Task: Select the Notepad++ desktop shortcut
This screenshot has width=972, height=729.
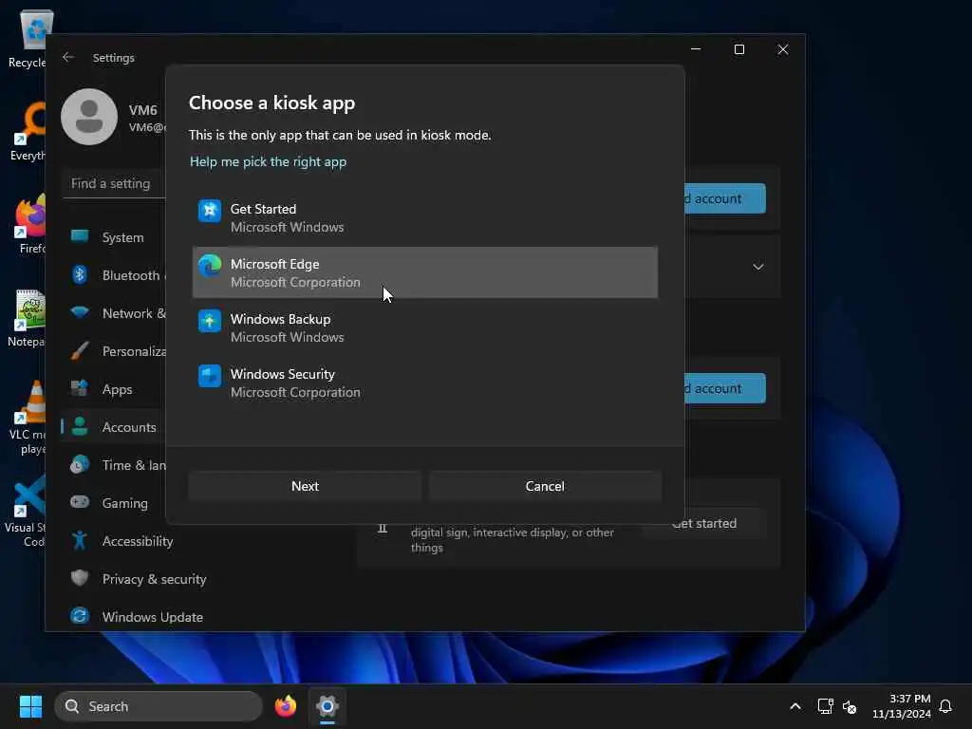Action: click(x=26, y=318)
